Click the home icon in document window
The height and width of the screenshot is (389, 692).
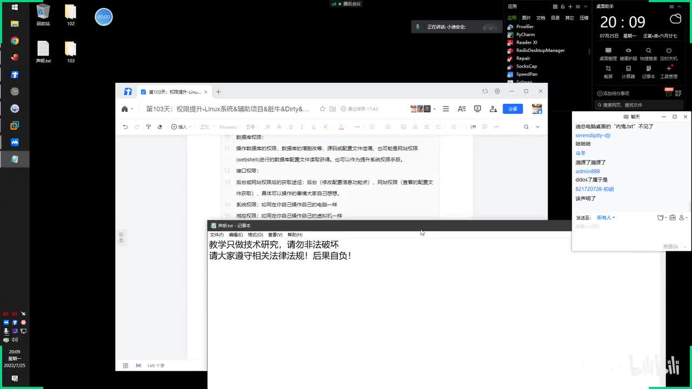125,109
